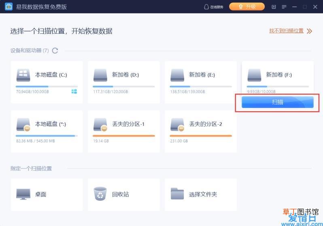Click the 选择文件夹 label text
This screenshot has height=226, width=323.
[x=203, y=194]
